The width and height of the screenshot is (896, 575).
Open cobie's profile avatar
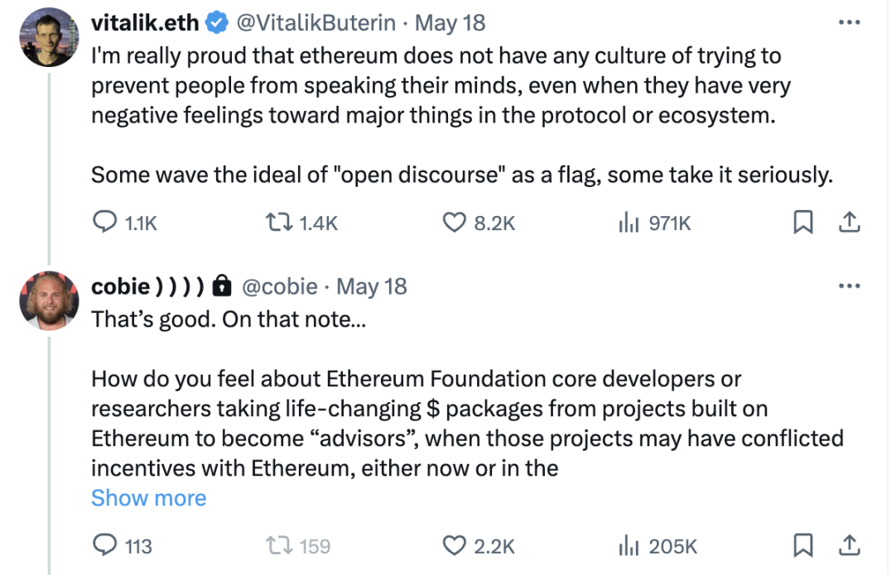pyautogui.click(x=48, y=300)
